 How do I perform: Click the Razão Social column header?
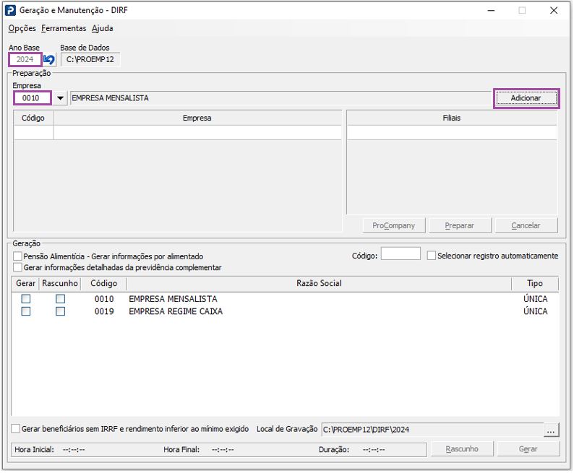click(319, 284)
